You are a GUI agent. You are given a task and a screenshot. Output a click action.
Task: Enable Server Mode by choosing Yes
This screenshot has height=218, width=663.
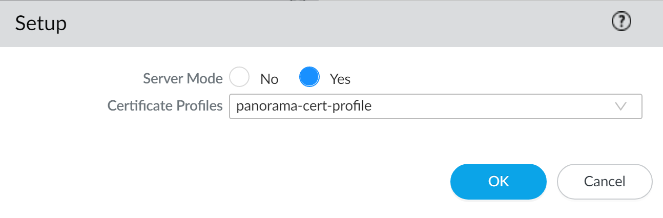(x=309, y=78)
